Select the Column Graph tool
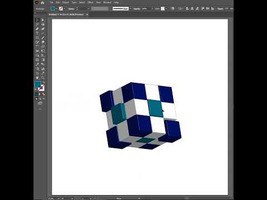Viewport: 267px width, 200px height. (x=43, y=69)
